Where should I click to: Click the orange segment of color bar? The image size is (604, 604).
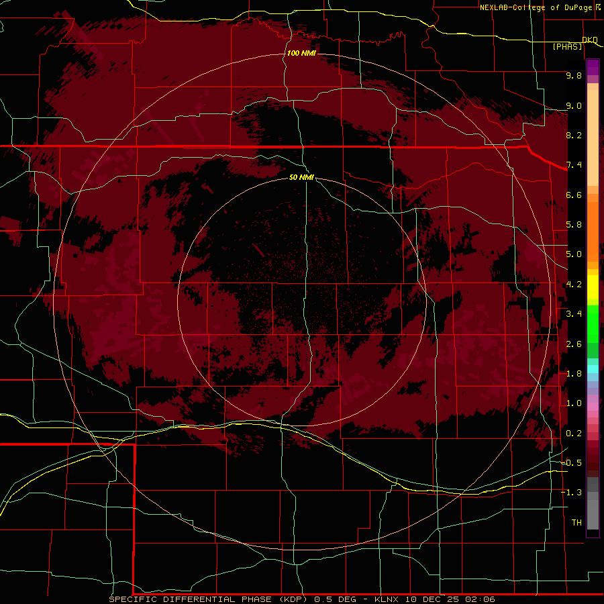click(593, 228)
